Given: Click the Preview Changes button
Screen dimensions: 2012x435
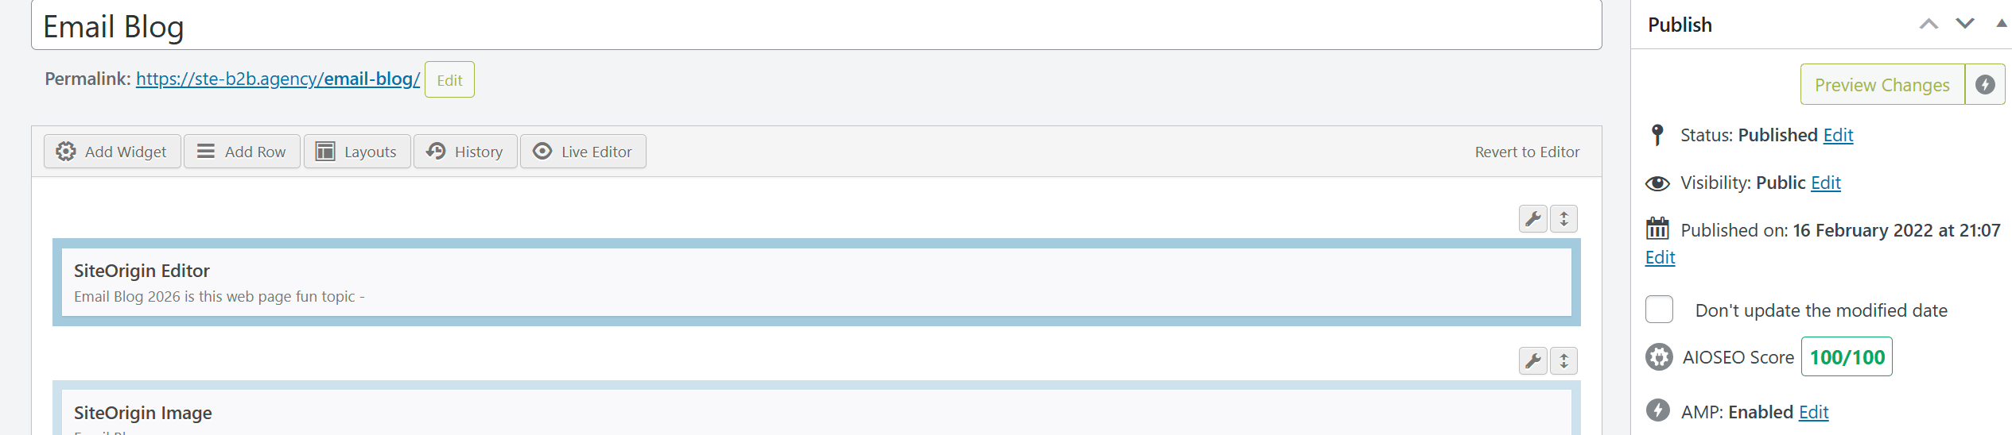Looking at the screenshot, I should click(x=1882, y=84).
